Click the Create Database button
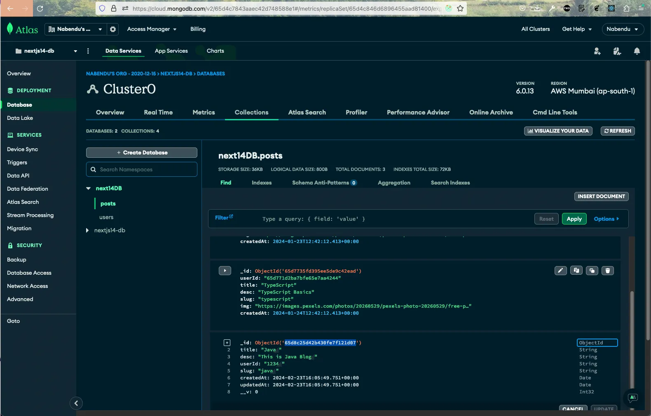651x416 pixels. tap(142, 152)
